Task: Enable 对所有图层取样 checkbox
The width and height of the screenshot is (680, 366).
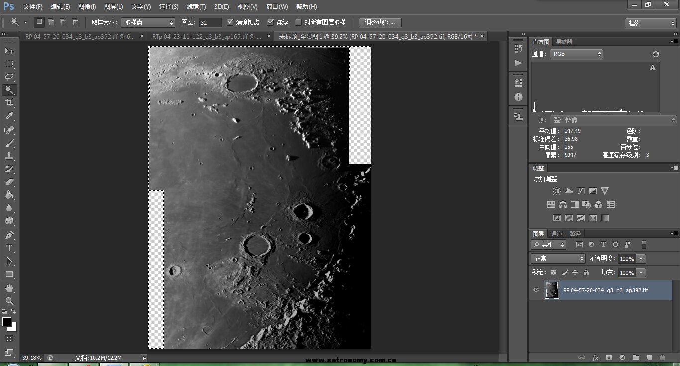Action: [x=298, y=22]
